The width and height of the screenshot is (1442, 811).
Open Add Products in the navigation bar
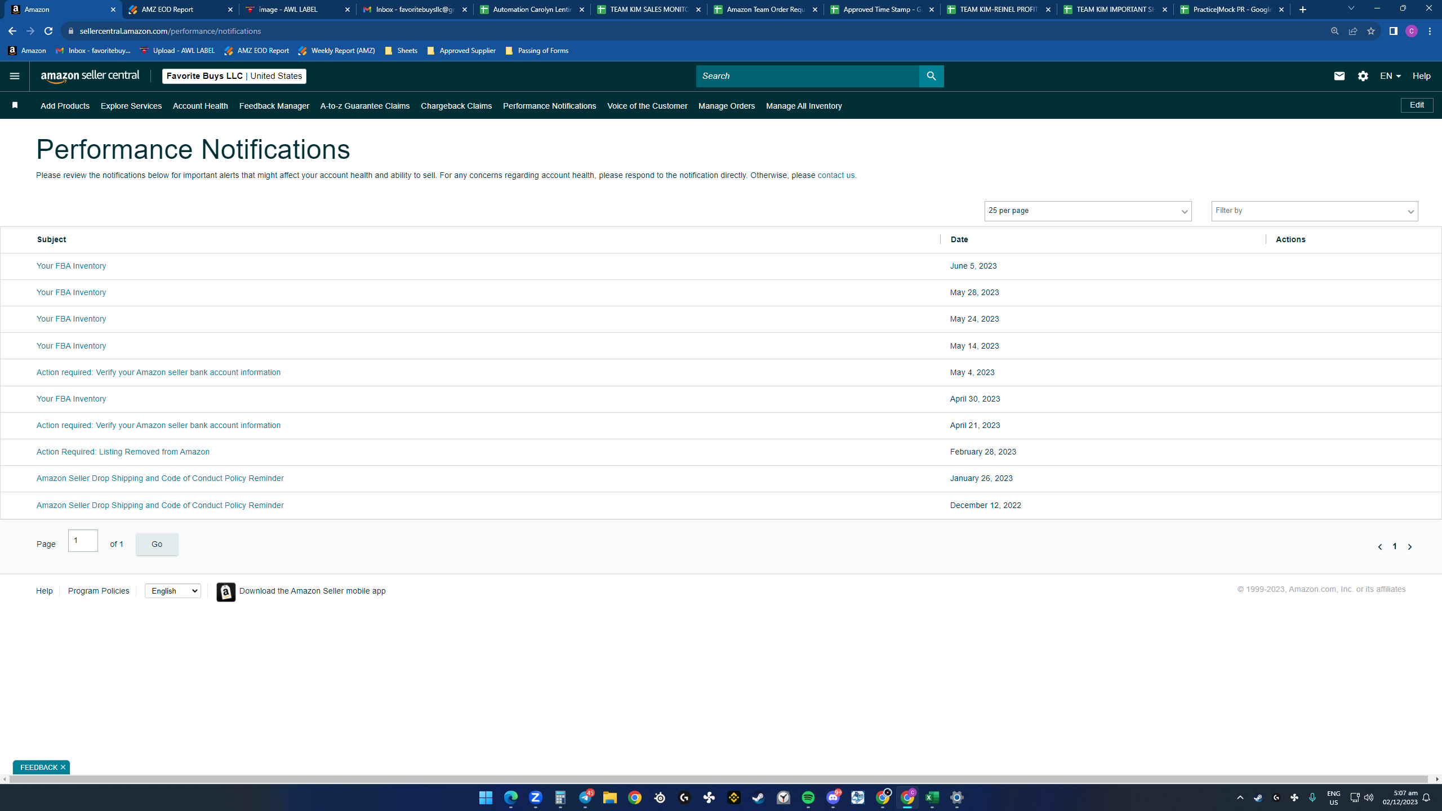click(x=65, y=106)
